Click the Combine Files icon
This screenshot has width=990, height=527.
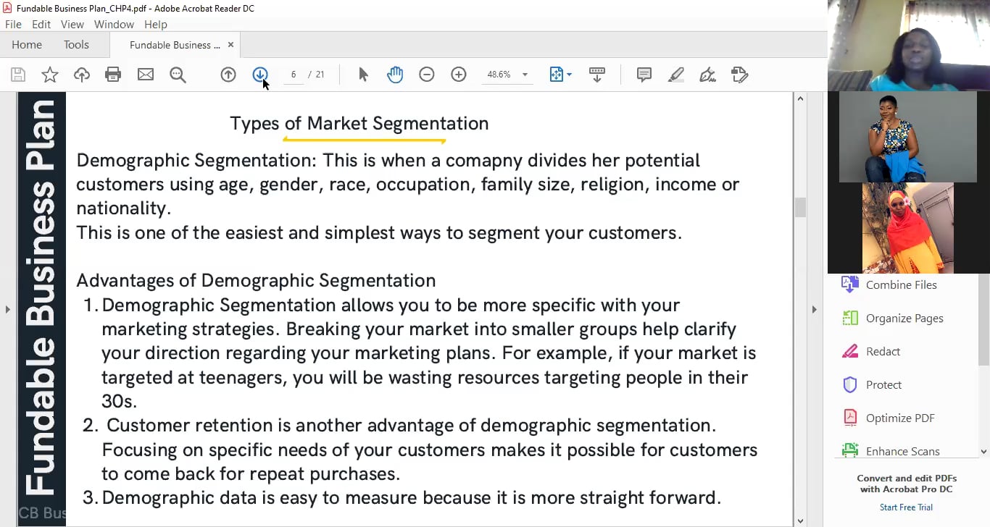click(850, 284)
